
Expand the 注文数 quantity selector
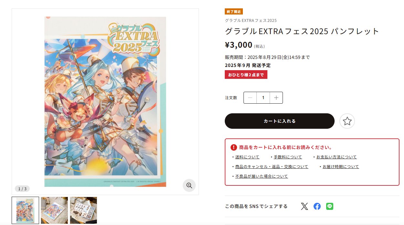[263, 98]
